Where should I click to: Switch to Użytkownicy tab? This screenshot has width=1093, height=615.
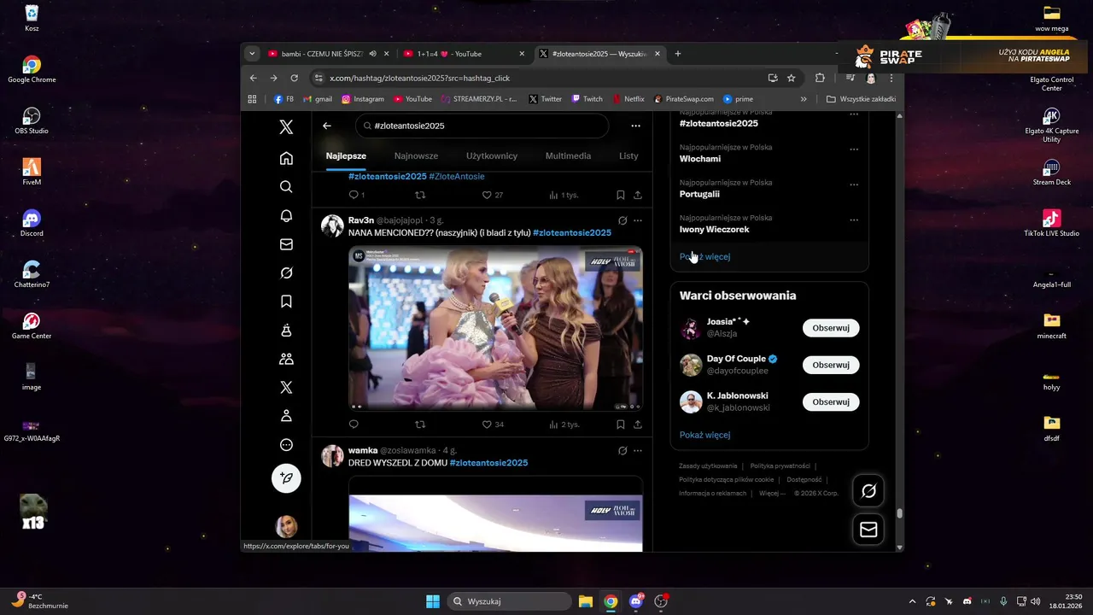point(492,156)
